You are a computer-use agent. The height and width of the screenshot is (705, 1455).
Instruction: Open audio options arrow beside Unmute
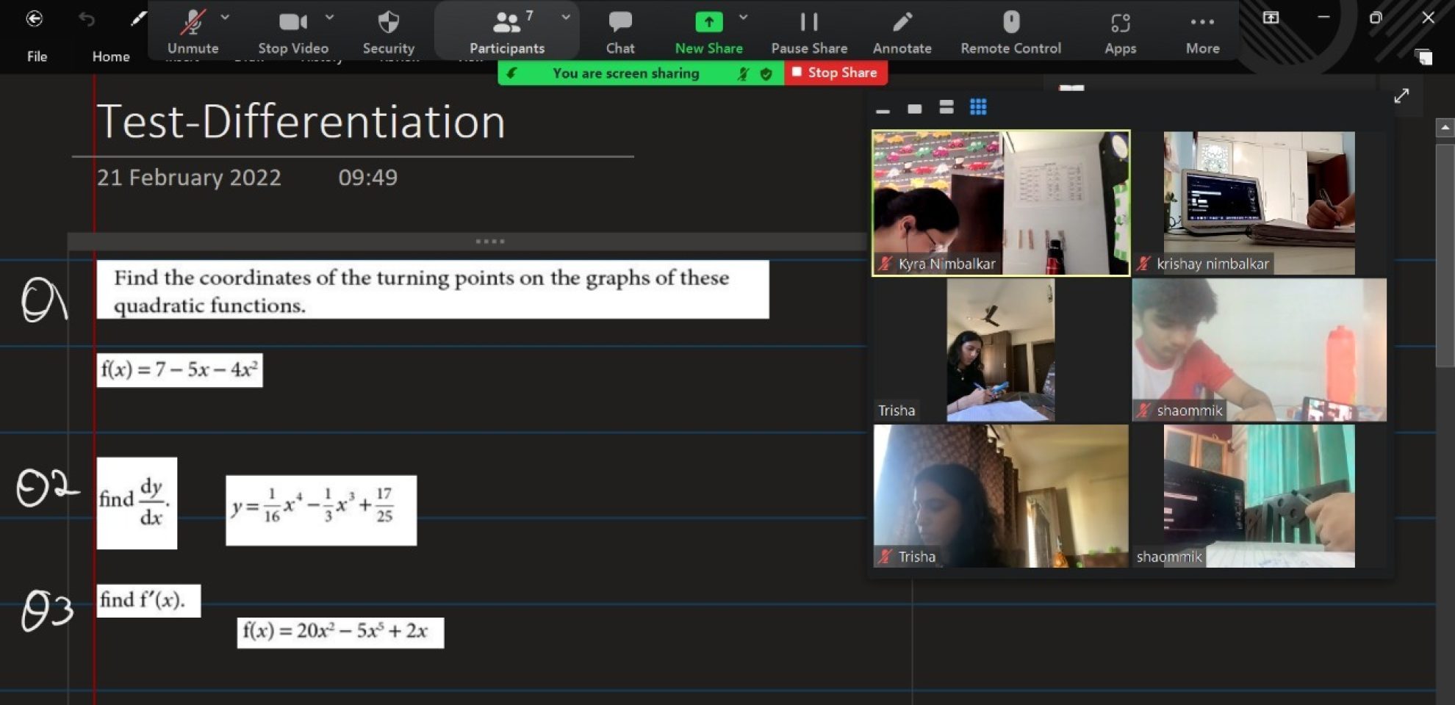(225, 17)
